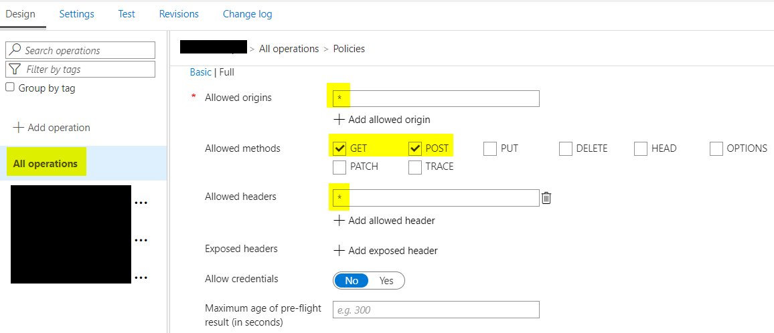This screenshot has width=774, height=333.
Task: Check the Group by tag checkbox
Action: (9, 88)
